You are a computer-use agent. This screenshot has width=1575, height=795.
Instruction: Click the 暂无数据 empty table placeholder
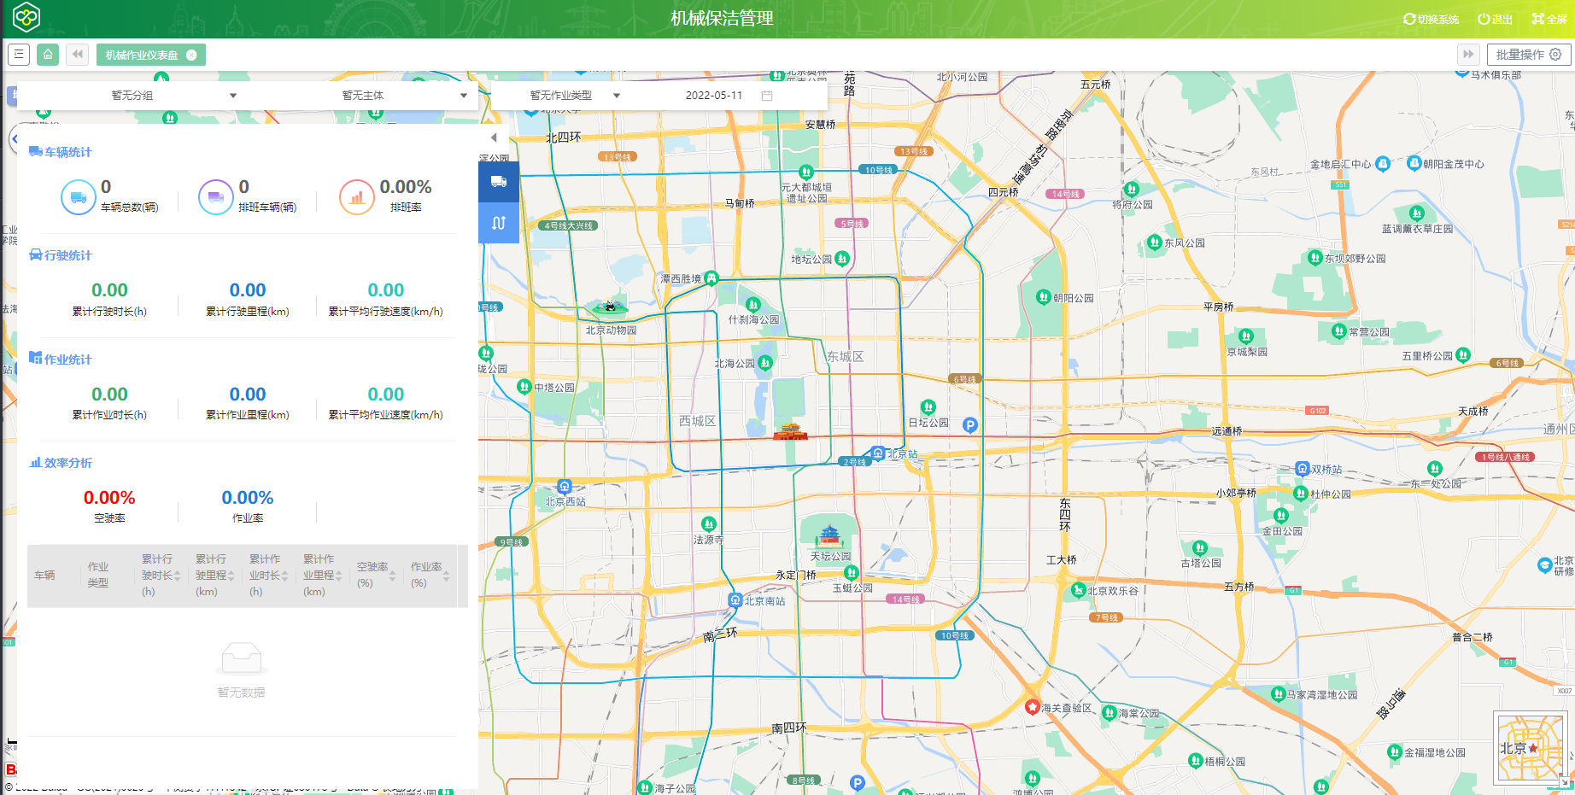(x=242, y=670)
